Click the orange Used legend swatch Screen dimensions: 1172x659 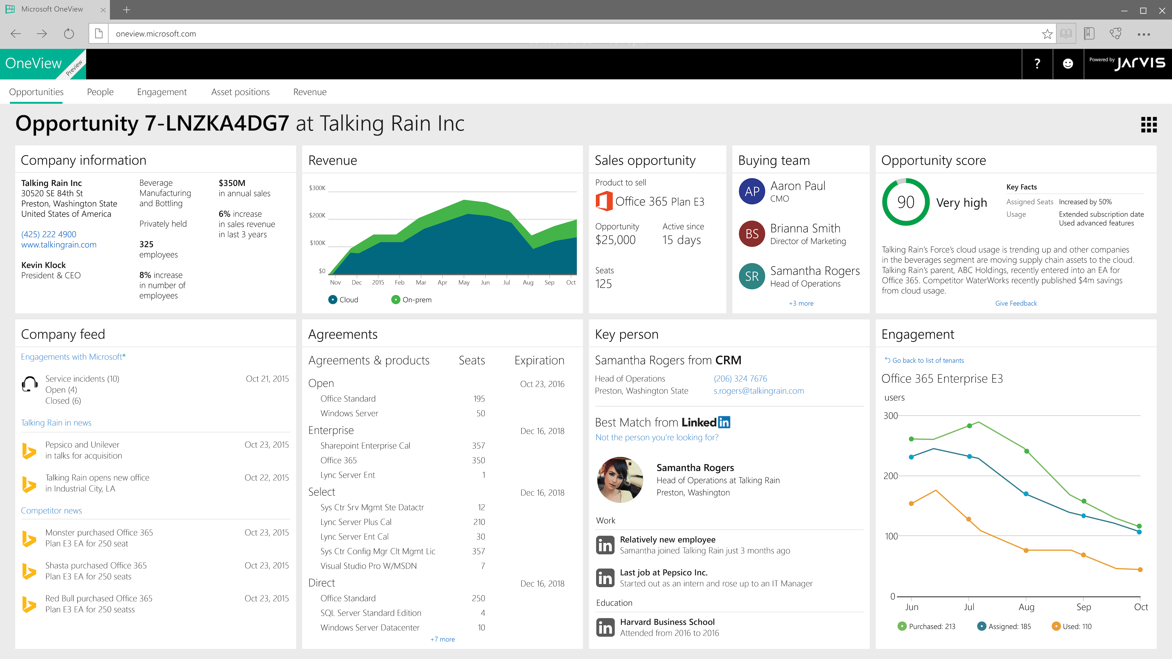(x=1056, y=626)
